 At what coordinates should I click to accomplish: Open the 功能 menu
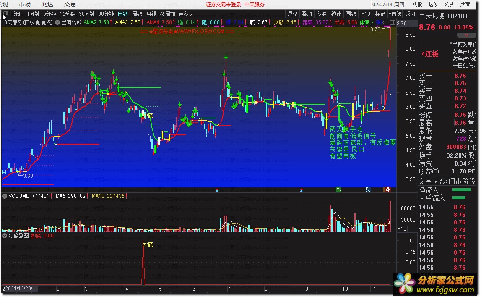pos(417,4)
